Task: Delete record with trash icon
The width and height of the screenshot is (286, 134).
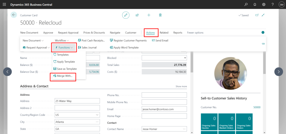Action: click(x=160, y=15)
